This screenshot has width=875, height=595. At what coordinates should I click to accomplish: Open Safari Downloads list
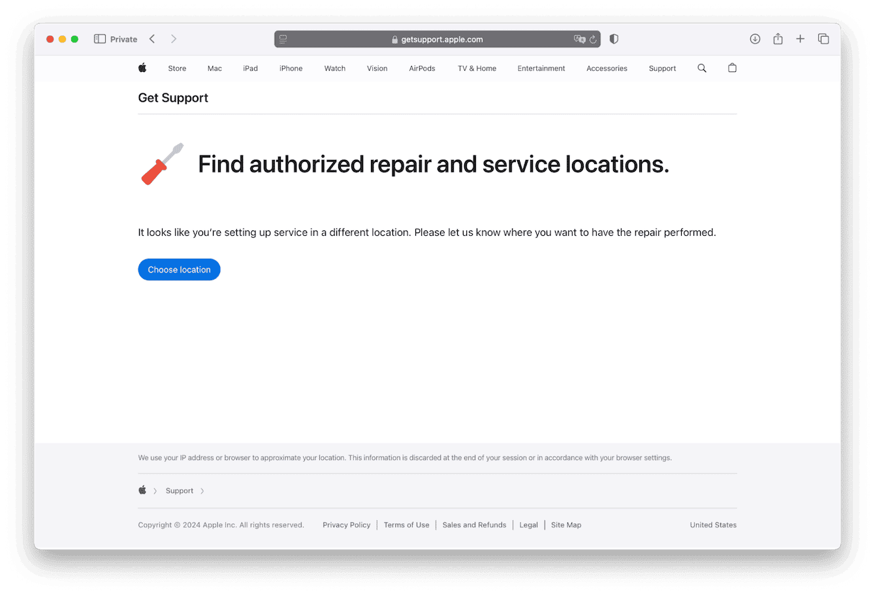coord(755,39)
